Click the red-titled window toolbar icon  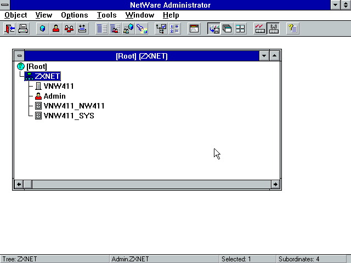tap(194, 28)
